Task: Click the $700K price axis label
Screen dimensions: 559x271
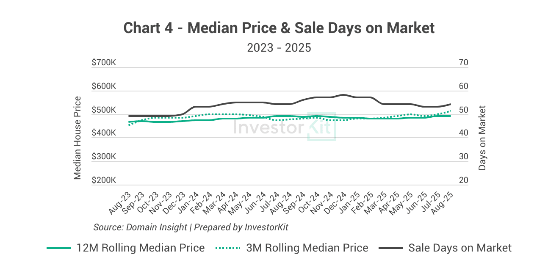Action: coord(104,63)
